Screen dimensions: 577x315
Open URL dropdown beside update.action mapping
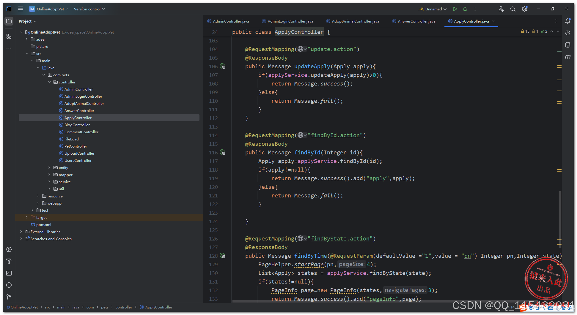302,49
